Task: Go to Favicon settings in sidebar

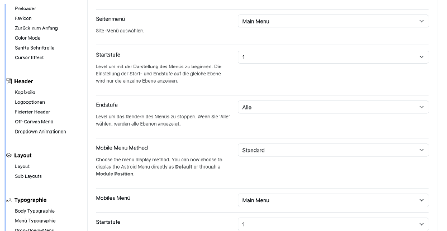Action: [x=23, y=18]
